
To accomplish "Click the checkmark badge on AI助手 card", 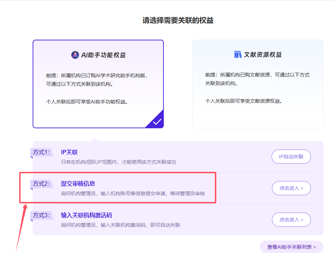I will pyautogui.click(x=157, y=122).
